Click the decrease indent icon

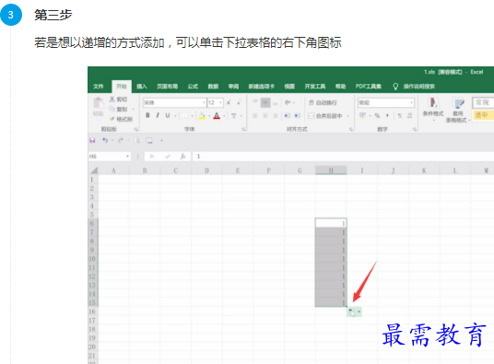pos(288,116)
